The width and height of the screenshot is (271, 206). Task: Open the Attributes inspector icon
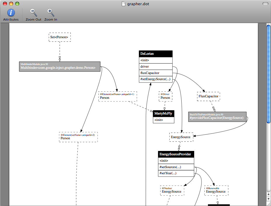pos(11,13)
